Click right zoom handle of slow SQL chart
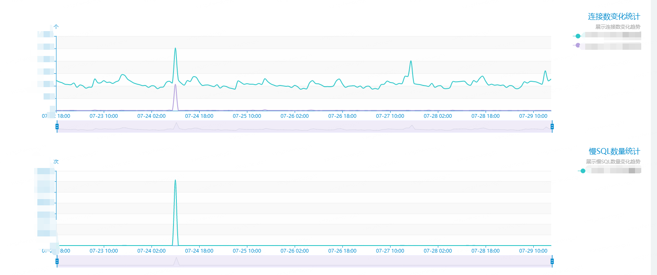 [x=552, y=261]
